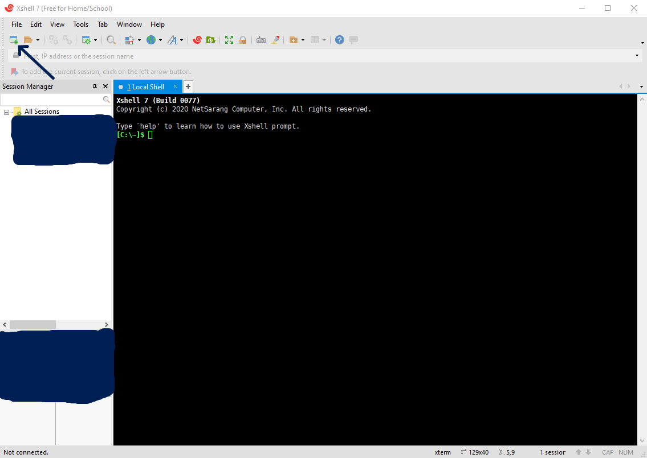Open the address bar history dropdown
Viewport: 647px width, 458px height.
637,56
